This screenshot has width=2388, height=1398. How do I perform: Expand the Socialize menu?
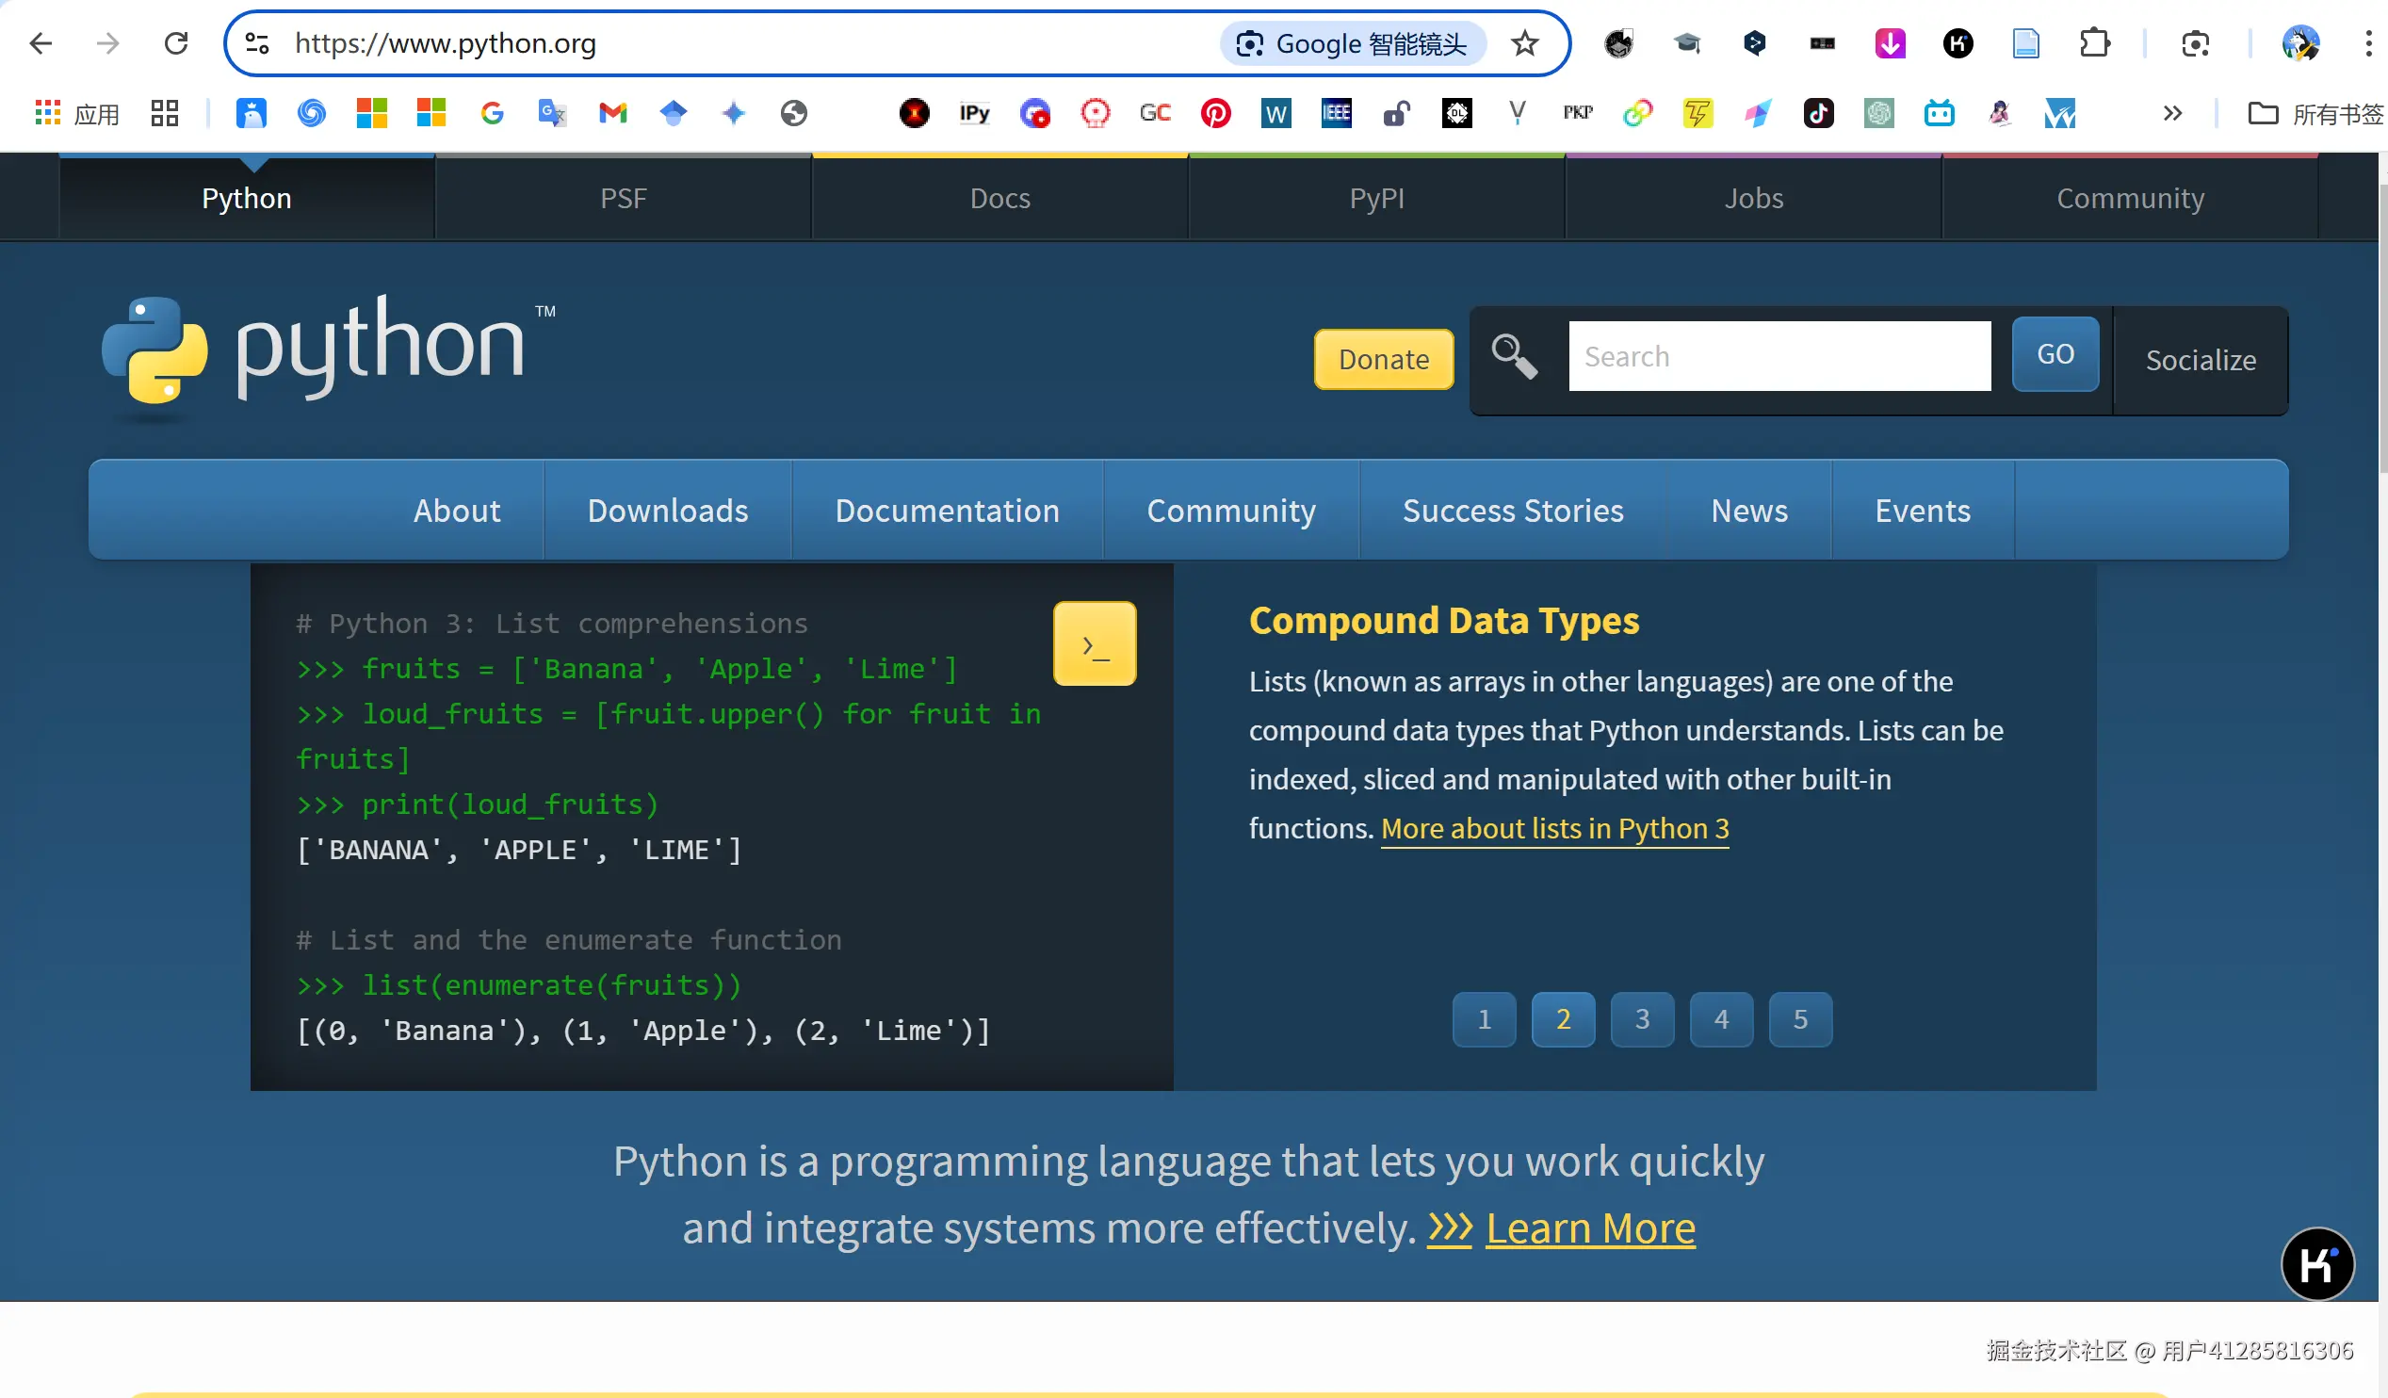pyautogui.click(x=2201, y=360)
